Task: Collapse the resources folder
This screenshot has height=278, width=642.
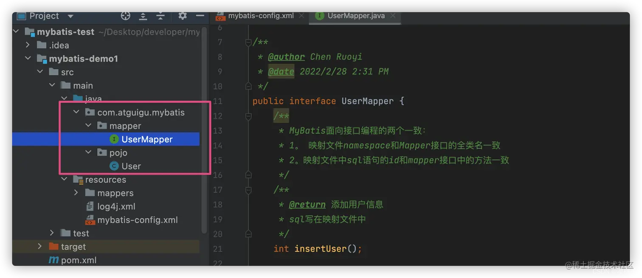Action: 65,180
